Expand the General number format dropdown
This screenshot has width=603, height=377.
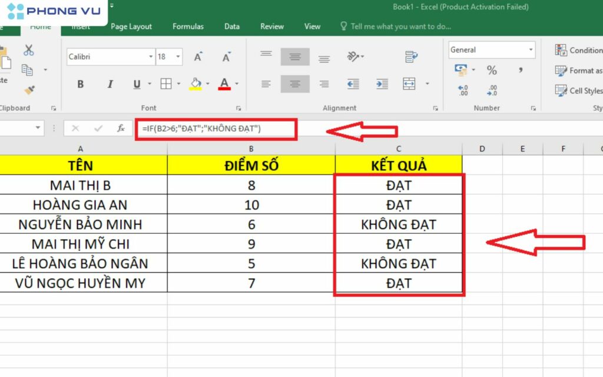[530, 50]
